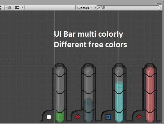Toggle the scene effects image icon
Screen dimensions: 164x124
click(x=17, y=8)
